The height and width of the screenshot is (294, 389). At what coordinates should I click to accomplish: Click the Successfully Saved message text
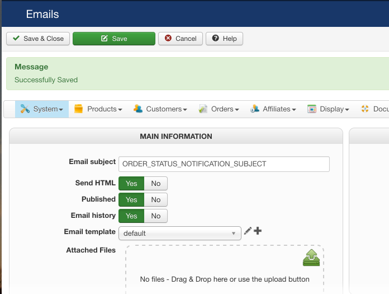46,80
